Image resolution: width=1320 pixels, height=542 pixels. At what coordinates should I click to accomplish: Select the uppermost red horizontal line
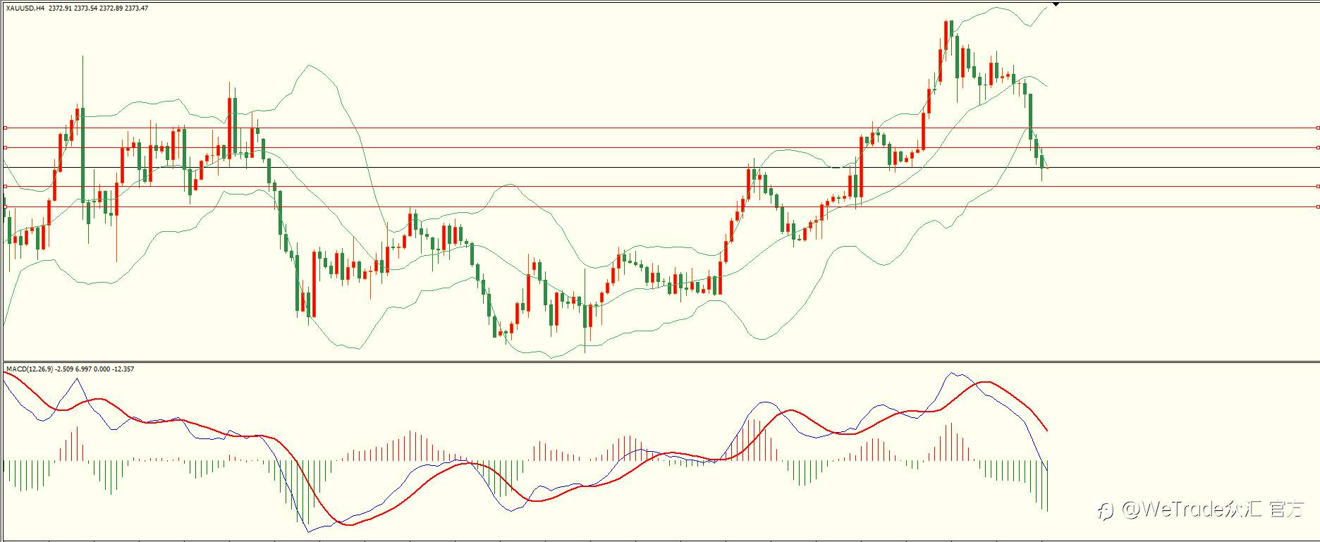coord(661,128)
